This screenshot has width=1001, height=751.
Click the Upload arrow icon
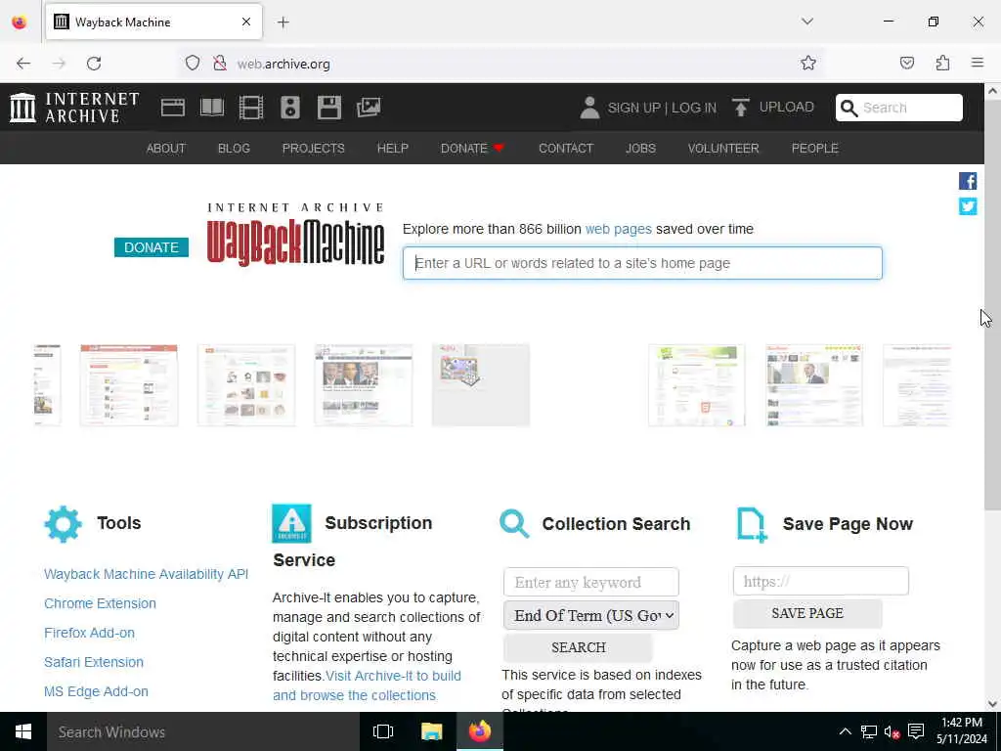coord(741,108)
